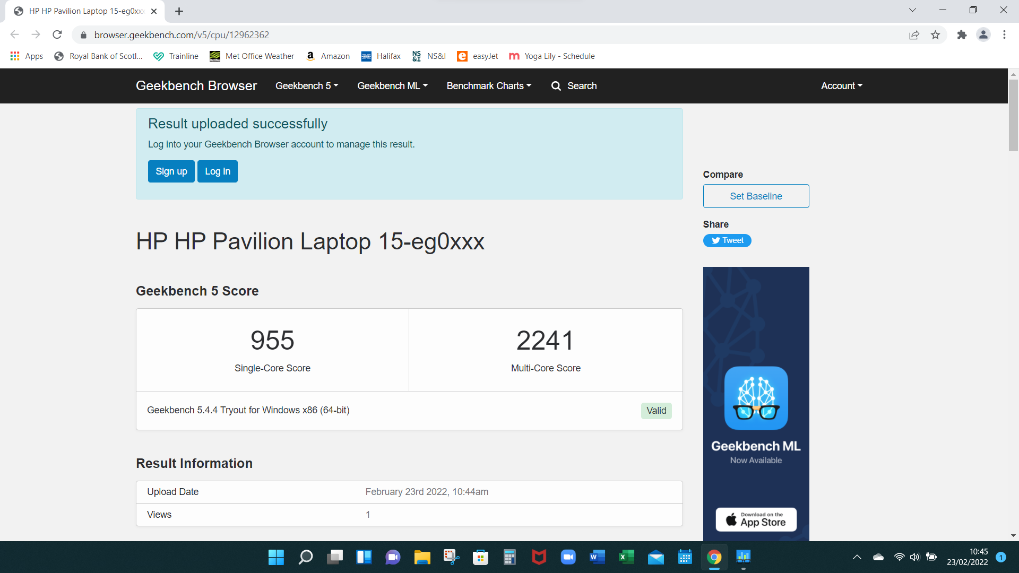Open a new browser tab
Image resolution: width=1019 pixels, height=573 pixels.
pos(179,11)
